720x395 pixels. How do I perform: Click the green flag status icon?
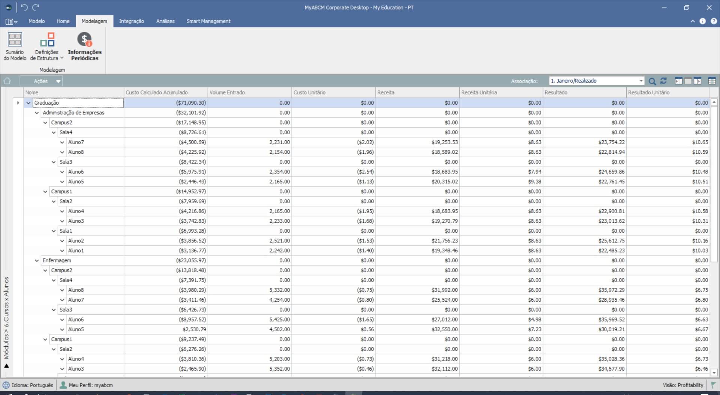click(713, 385)
